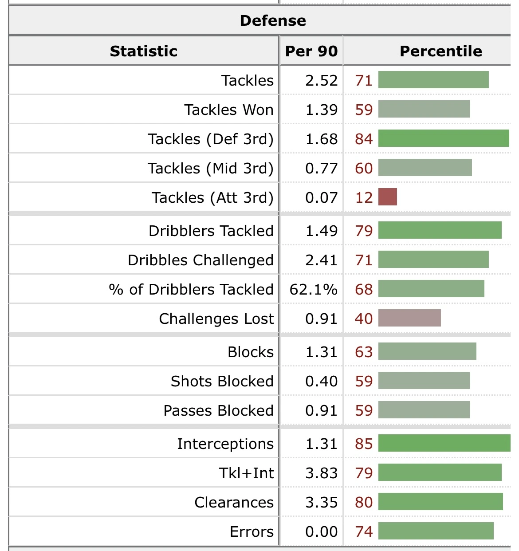
Task: Click the Statistic column header
Action: pyautogui.click(x=143, y=51)
